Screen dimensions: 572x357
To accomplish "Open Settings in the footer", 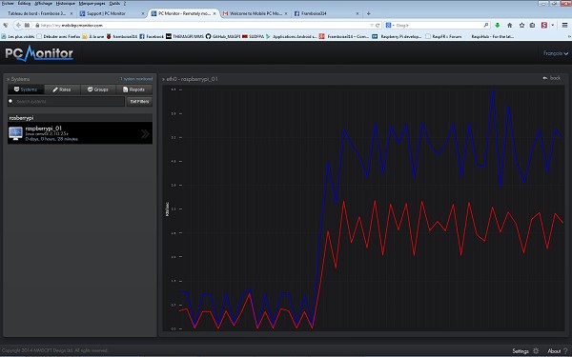I will (521, 350).
